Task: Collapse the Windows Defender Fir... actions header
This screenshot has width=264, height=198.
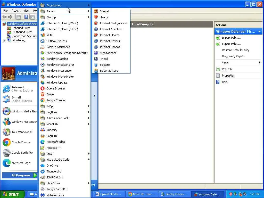Action: point(259,31)
